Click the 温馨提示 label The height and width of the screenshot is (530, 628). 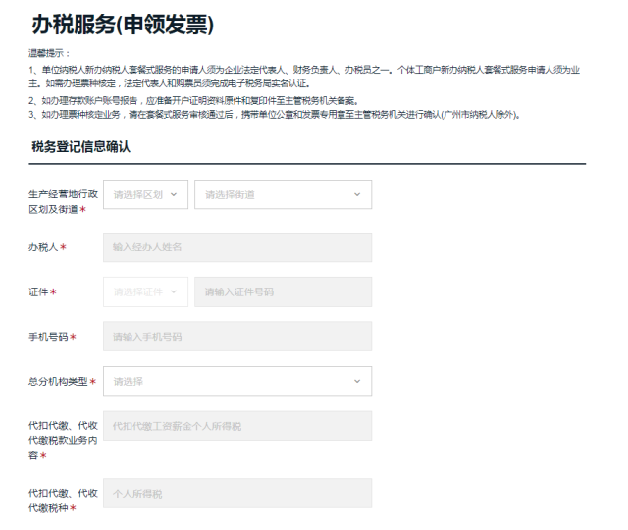tap(49, 53)
